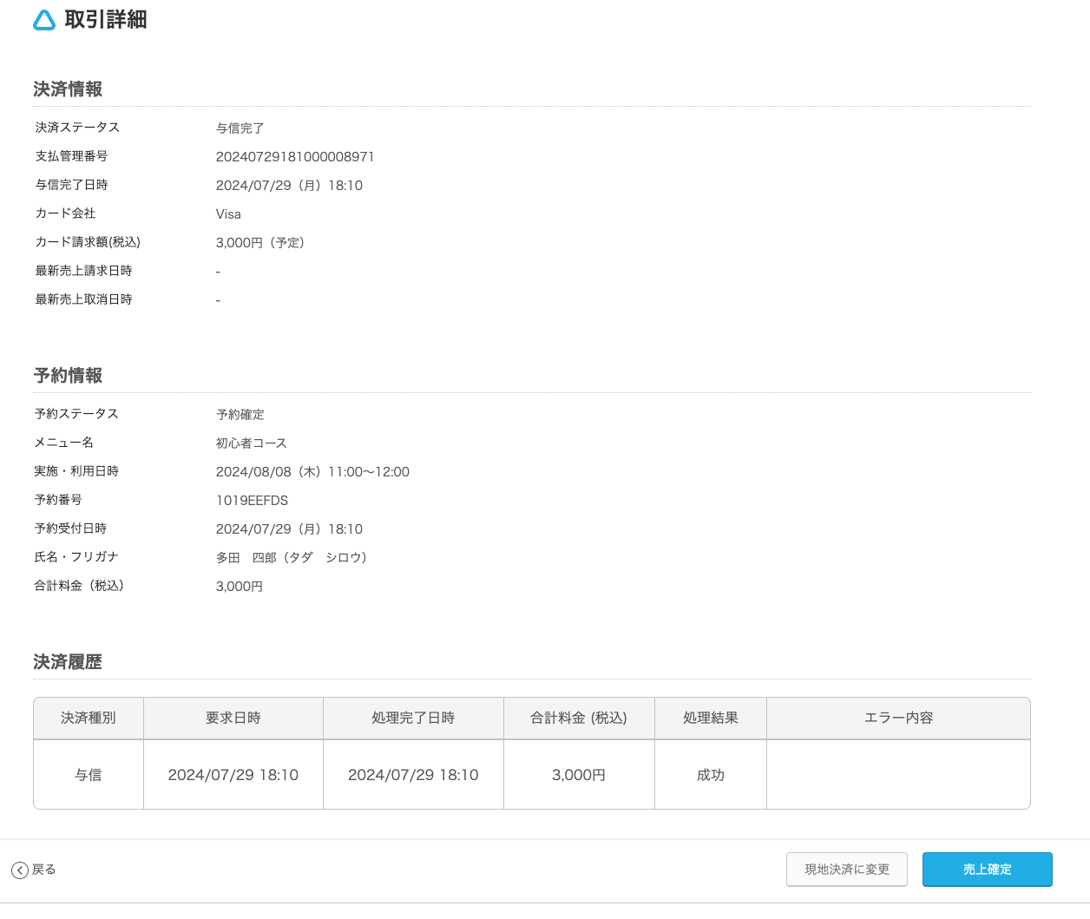The image size is (1090, 919).
Task: Select the reservation status 予約確定
Action: [x=240, y=415]
